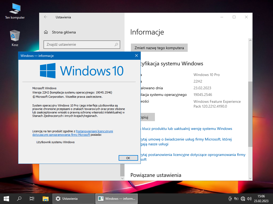Launch File Explorer from the taskbar
Screen dimensions: 273x204
tap(46, 198)
